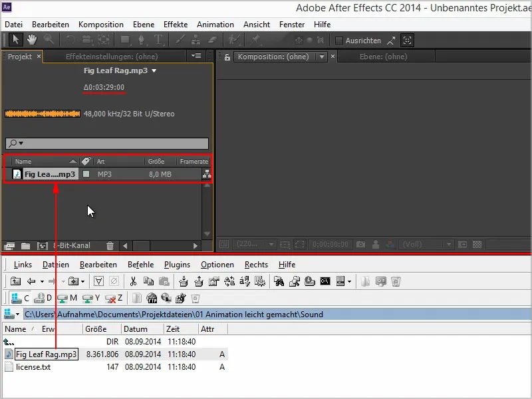
Task: Sort project items by Größe column
Action: 156,162
